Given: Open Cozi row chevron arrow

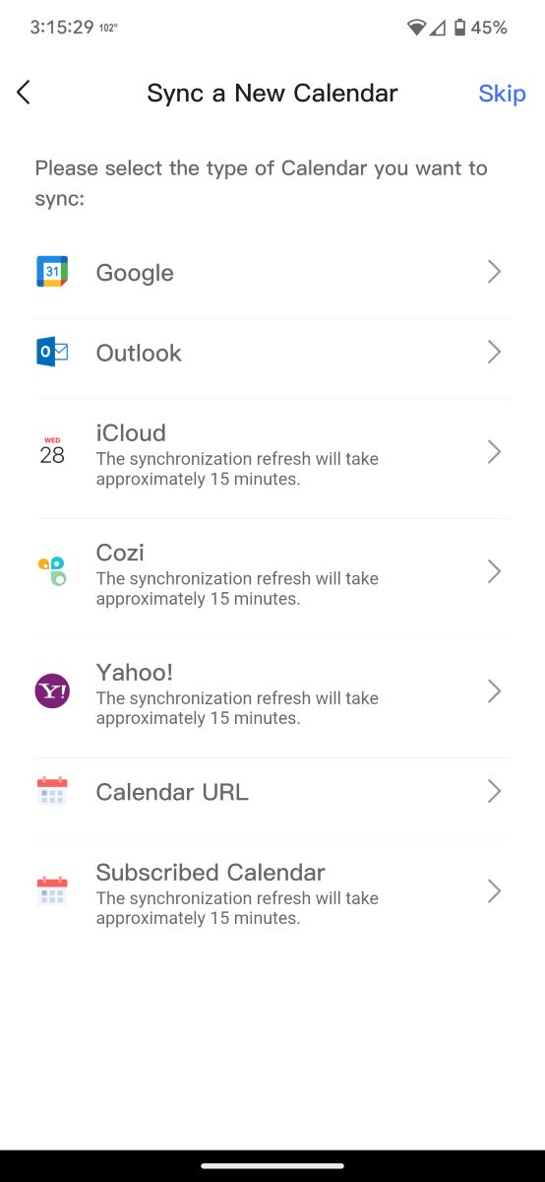Looking at the screenshot, I should pos(494,571).
